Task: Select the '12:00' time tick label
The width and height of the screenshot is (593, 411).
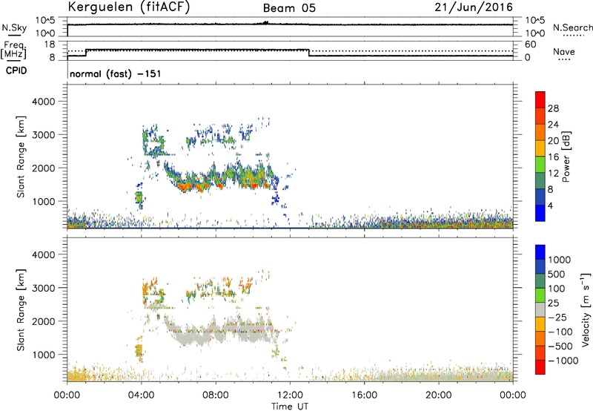Action: coord(290,395)
